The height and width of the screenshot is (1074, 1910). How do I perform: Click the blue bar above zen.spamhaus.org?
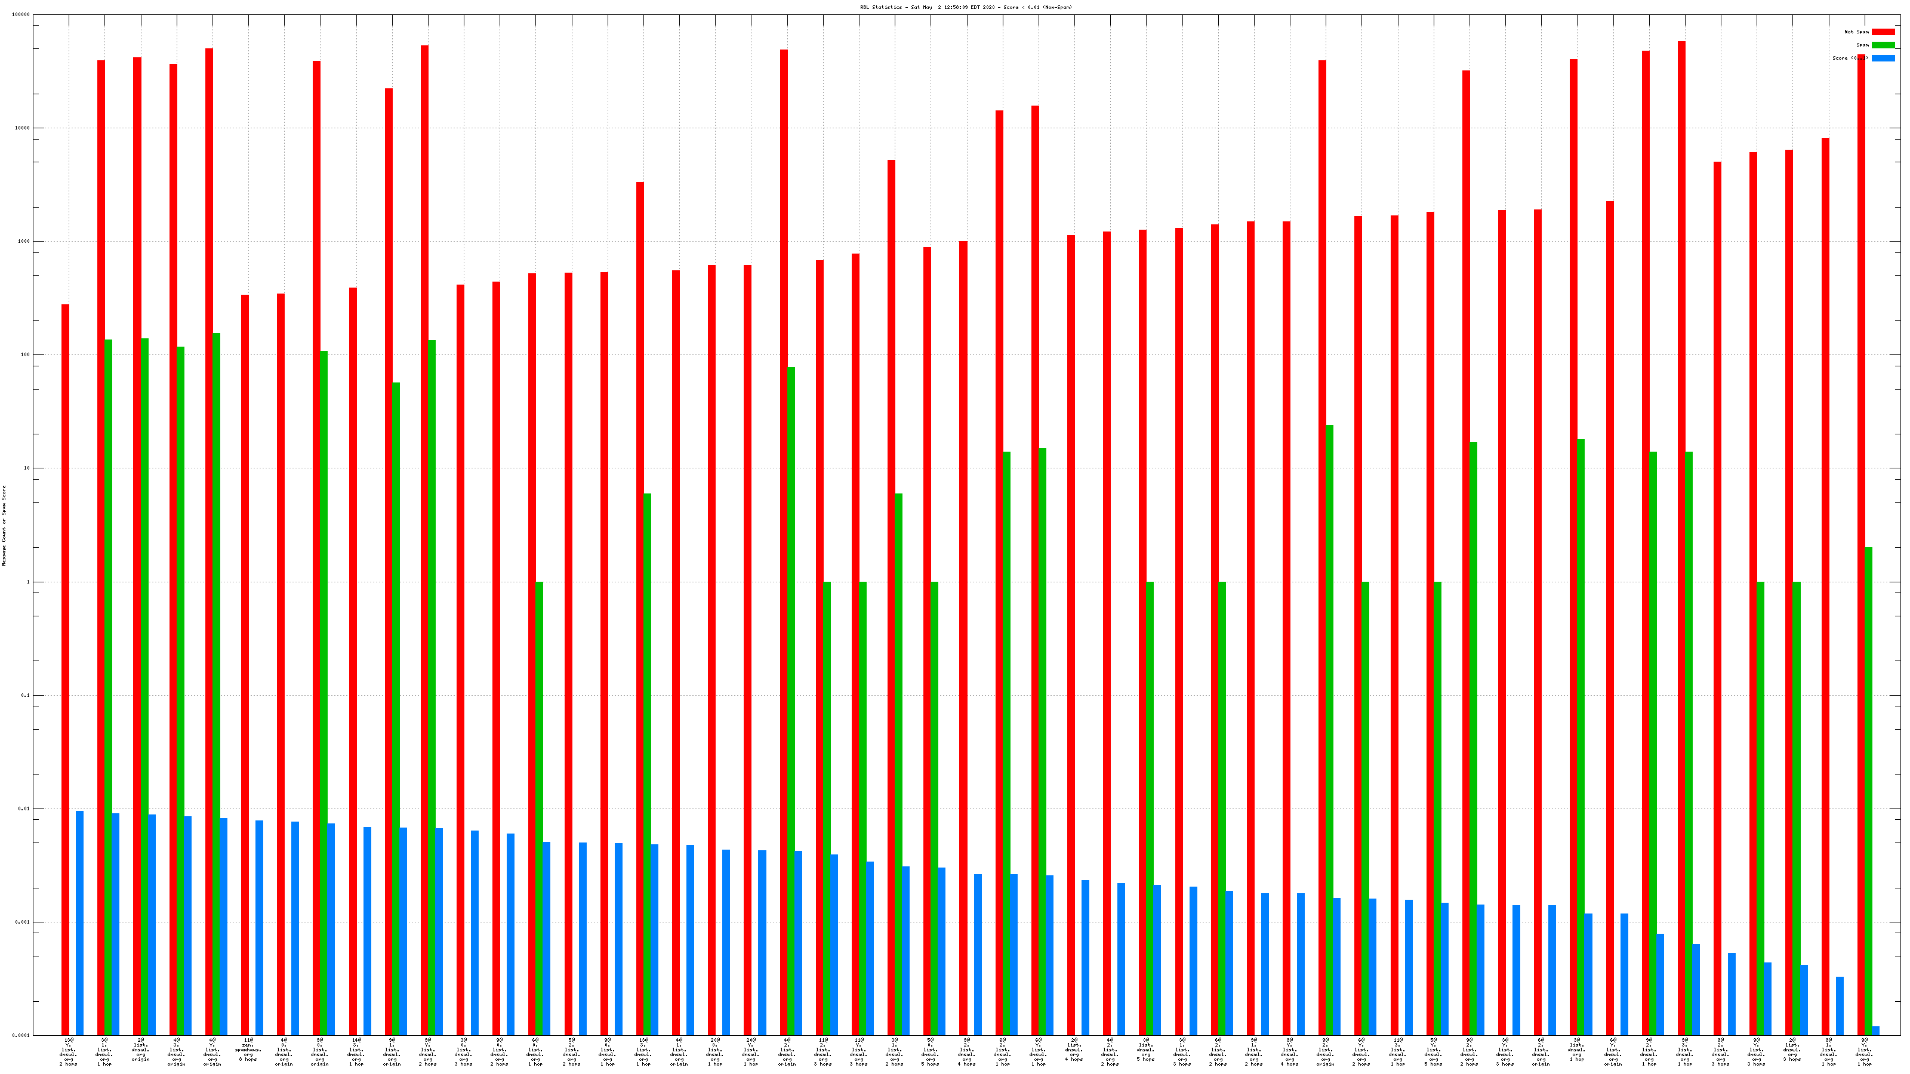click(x=260, y=927)
